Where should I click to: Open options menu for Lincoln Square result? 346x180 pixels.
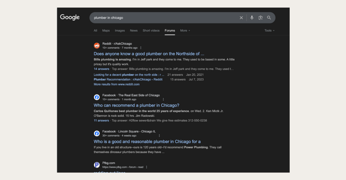coord(159,136)
